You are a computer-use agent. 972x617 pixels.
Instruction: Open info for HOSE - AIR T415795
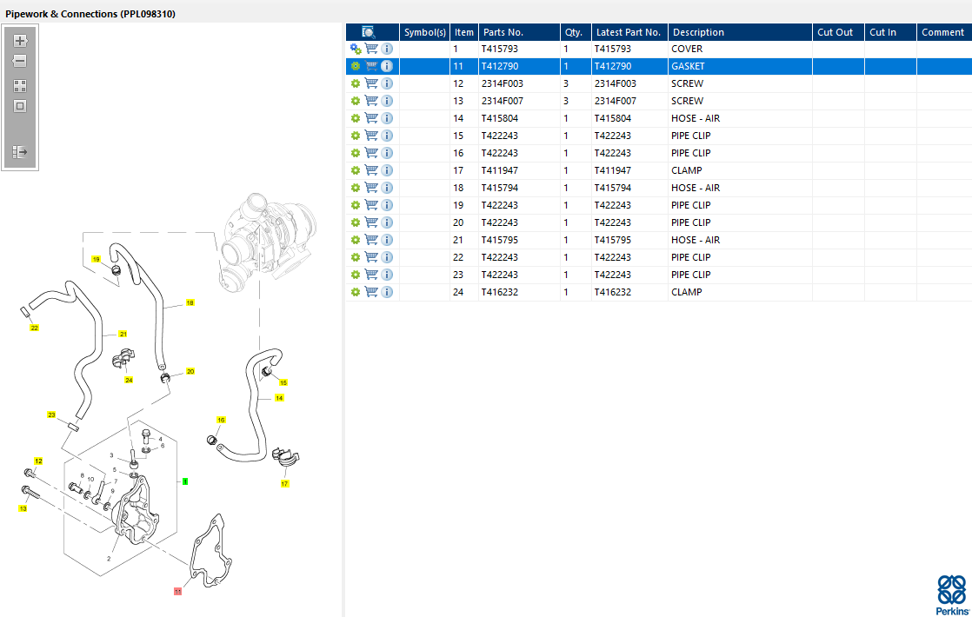click(387, 239)
